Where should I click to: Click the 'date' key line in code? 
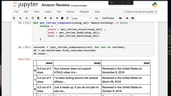click(x=73, y=36)
